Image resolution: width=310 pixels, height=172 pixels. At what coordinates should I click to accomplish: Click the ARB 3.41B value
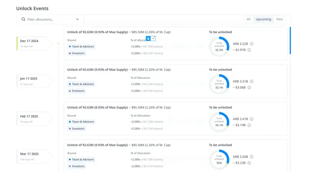[x=240, y=119]
